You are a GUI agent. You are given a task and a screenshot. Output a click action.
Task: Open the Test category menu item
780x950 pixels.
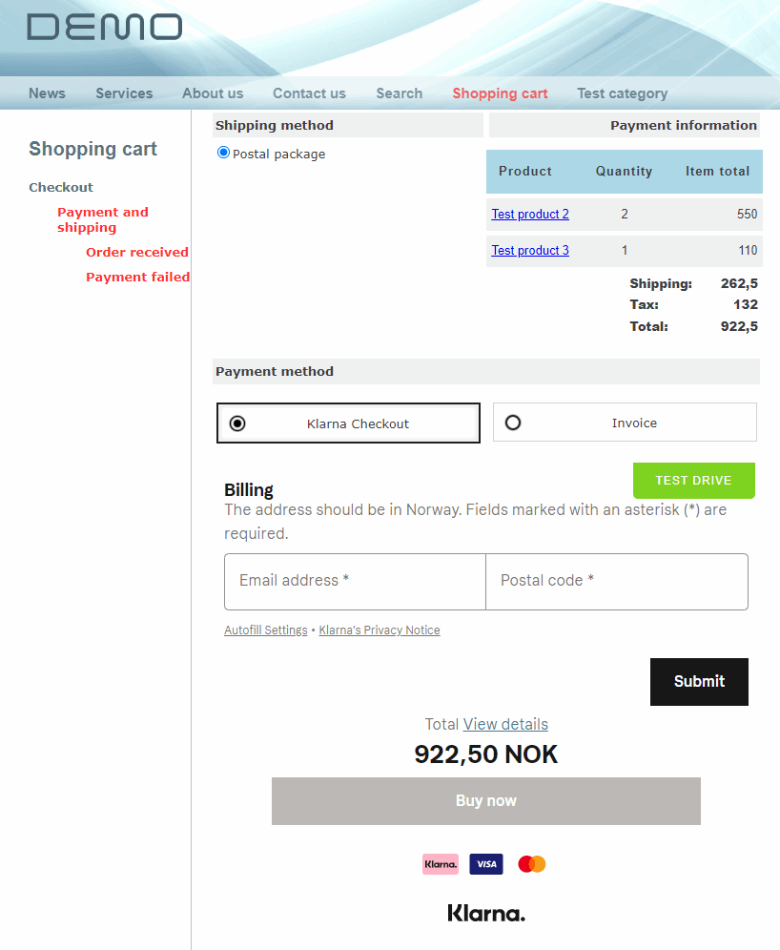coord(622,93)
